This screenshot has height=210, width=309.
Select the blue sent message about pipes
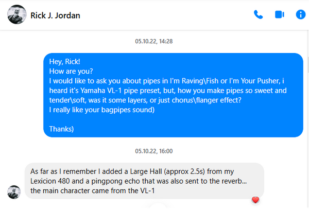[x=173, y=95]
